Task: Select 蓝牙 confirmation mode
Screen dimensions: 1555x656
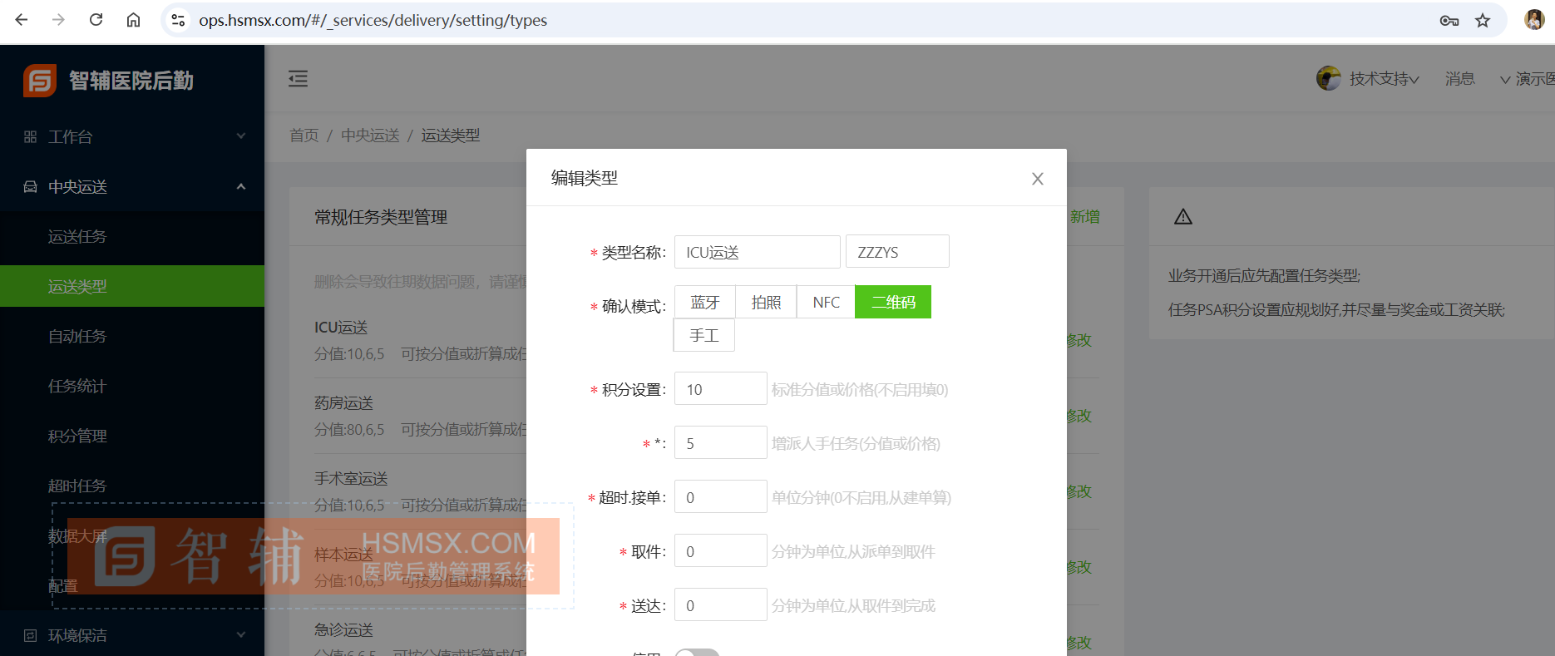Action: click(x=704, y=303)
